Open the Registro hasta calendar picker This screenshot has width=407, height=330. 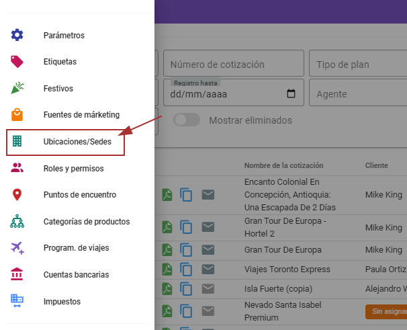291,94
